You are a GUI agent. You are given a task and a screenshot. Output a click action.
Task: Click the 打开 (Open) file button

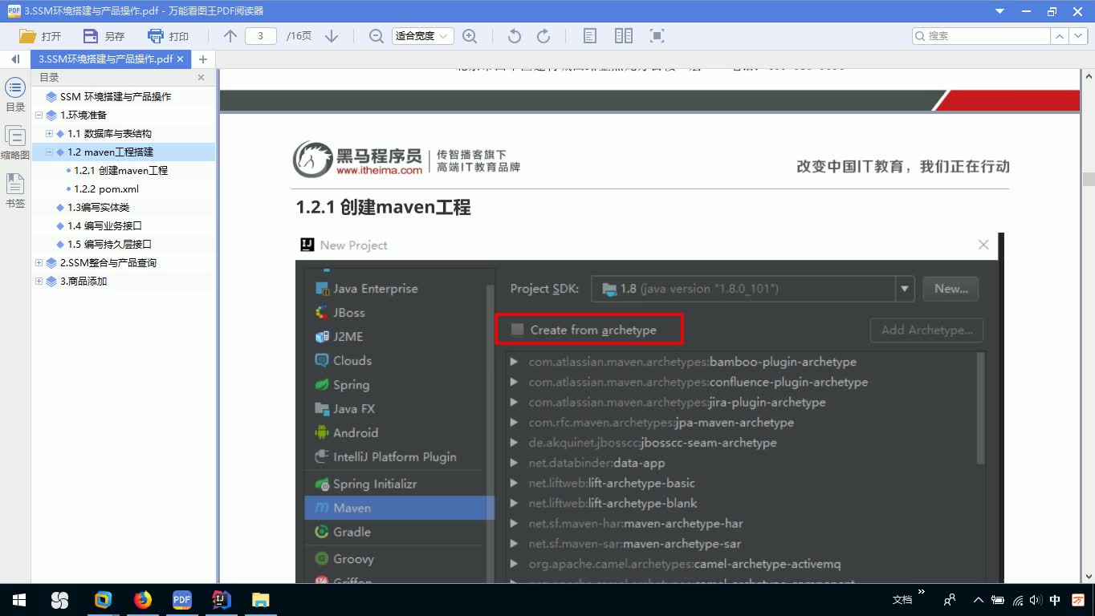40,36
